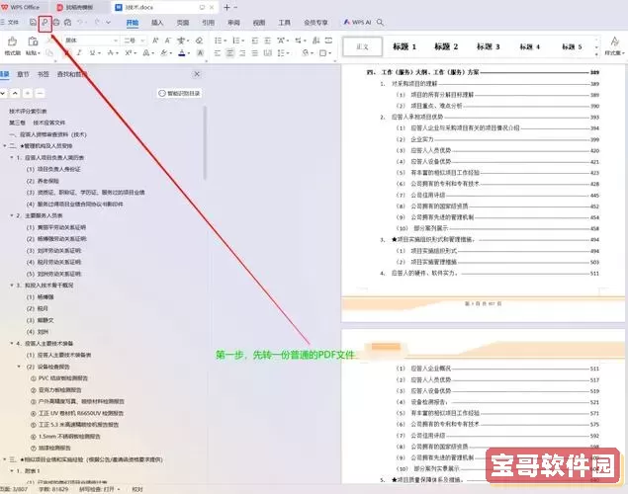The height and width of the screenshot is (494, 628).
Task: Click the WPS AI button
Action: tap(358, 23)
